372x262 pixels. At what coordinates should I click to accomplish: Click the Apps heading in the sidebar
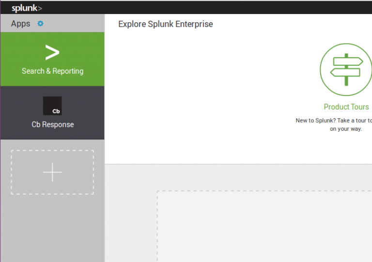point(20,24)
